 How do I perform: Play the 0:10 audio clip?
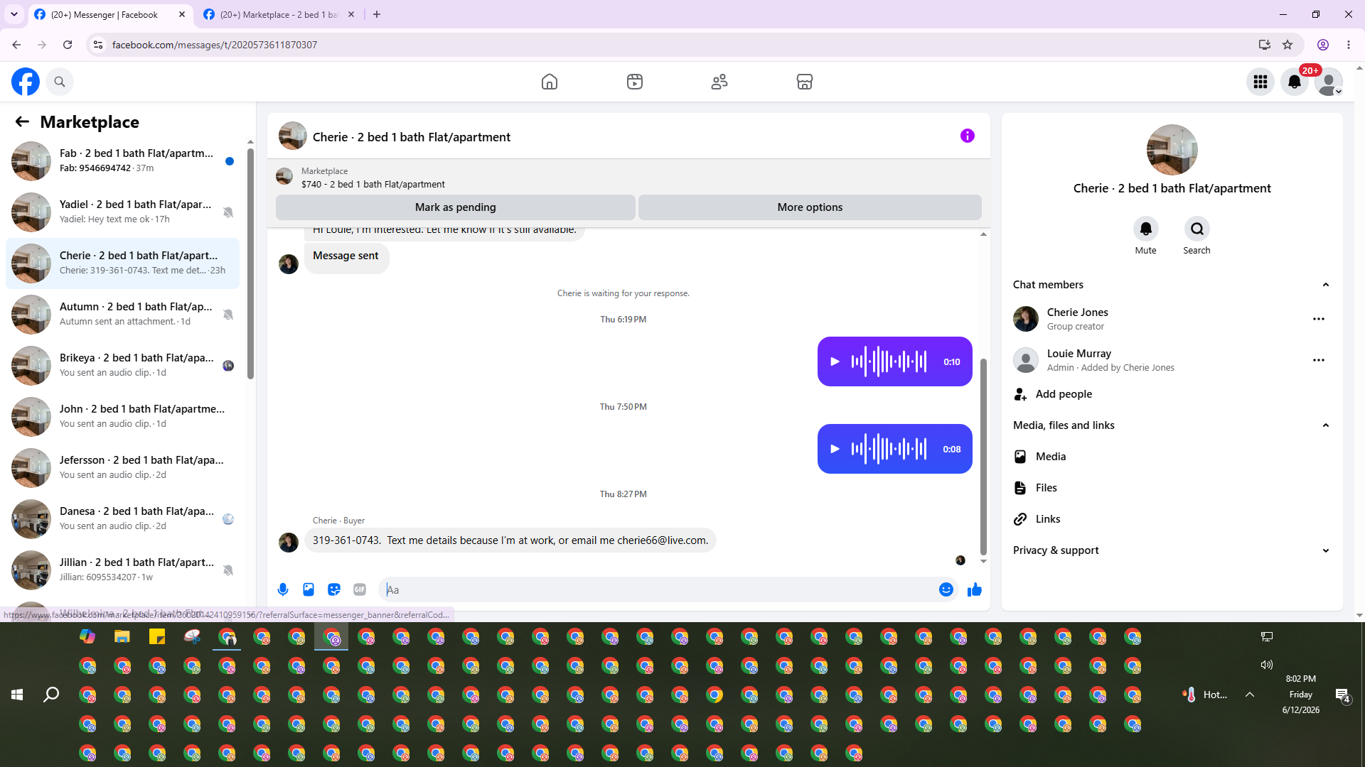pyautogui.click(x=835, y=361)
